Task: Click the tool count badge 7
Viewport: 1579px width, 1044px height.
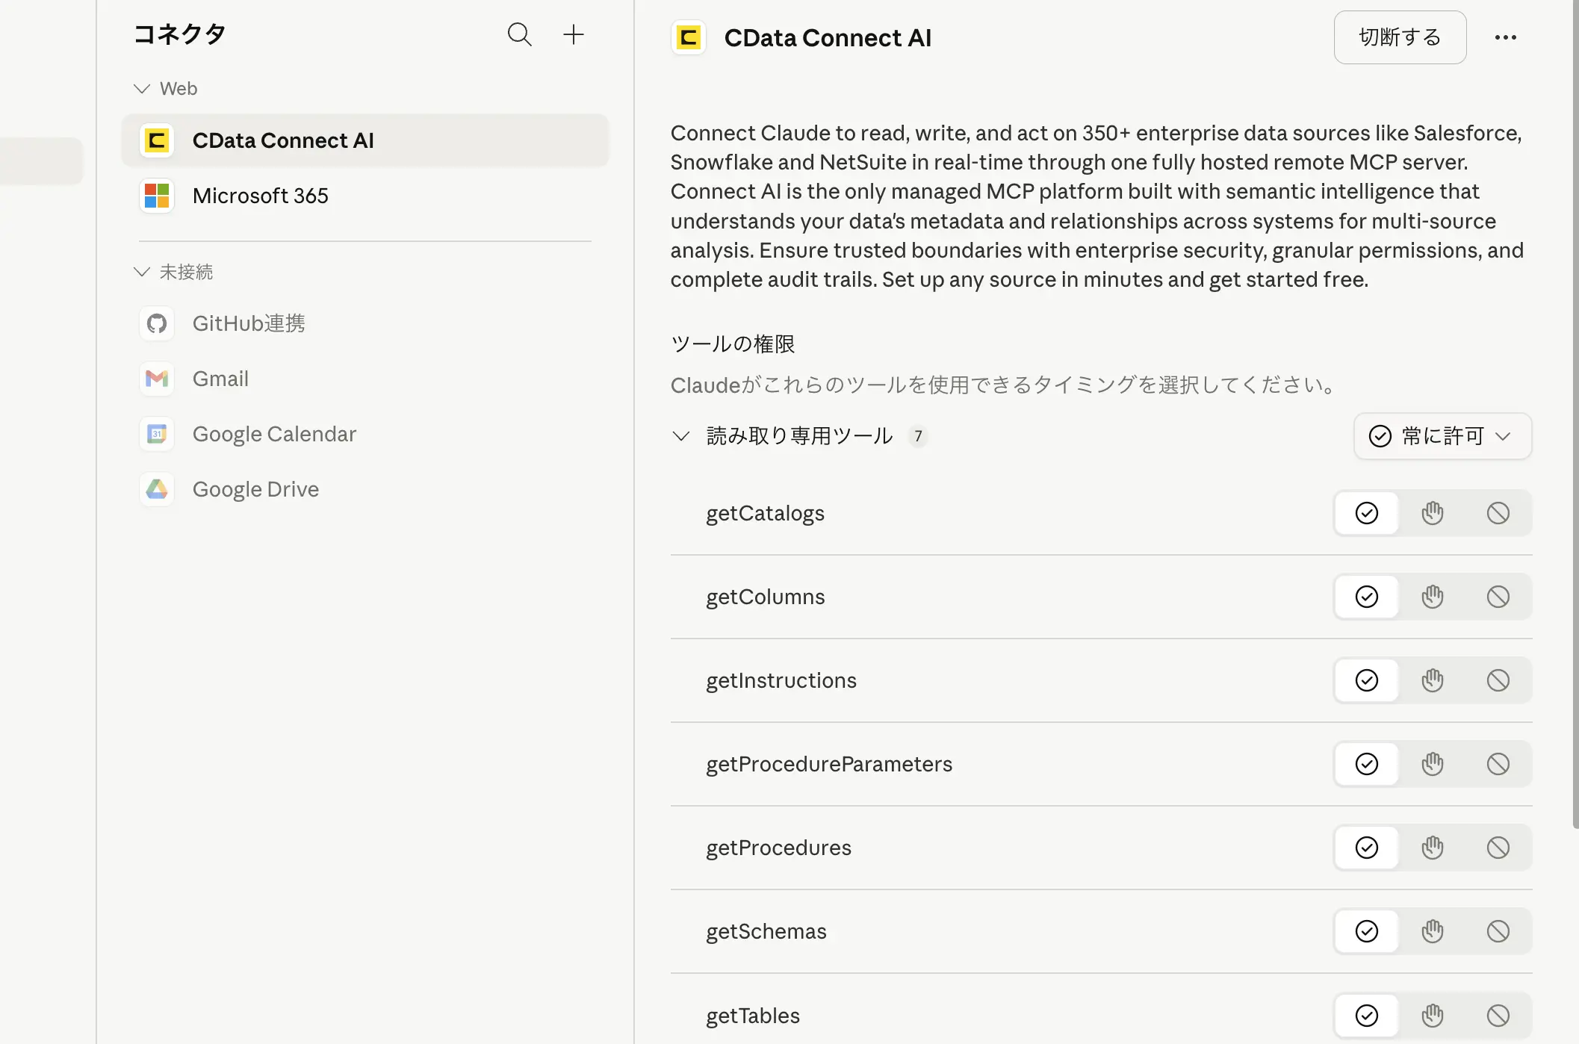Action: pos(918,436)
